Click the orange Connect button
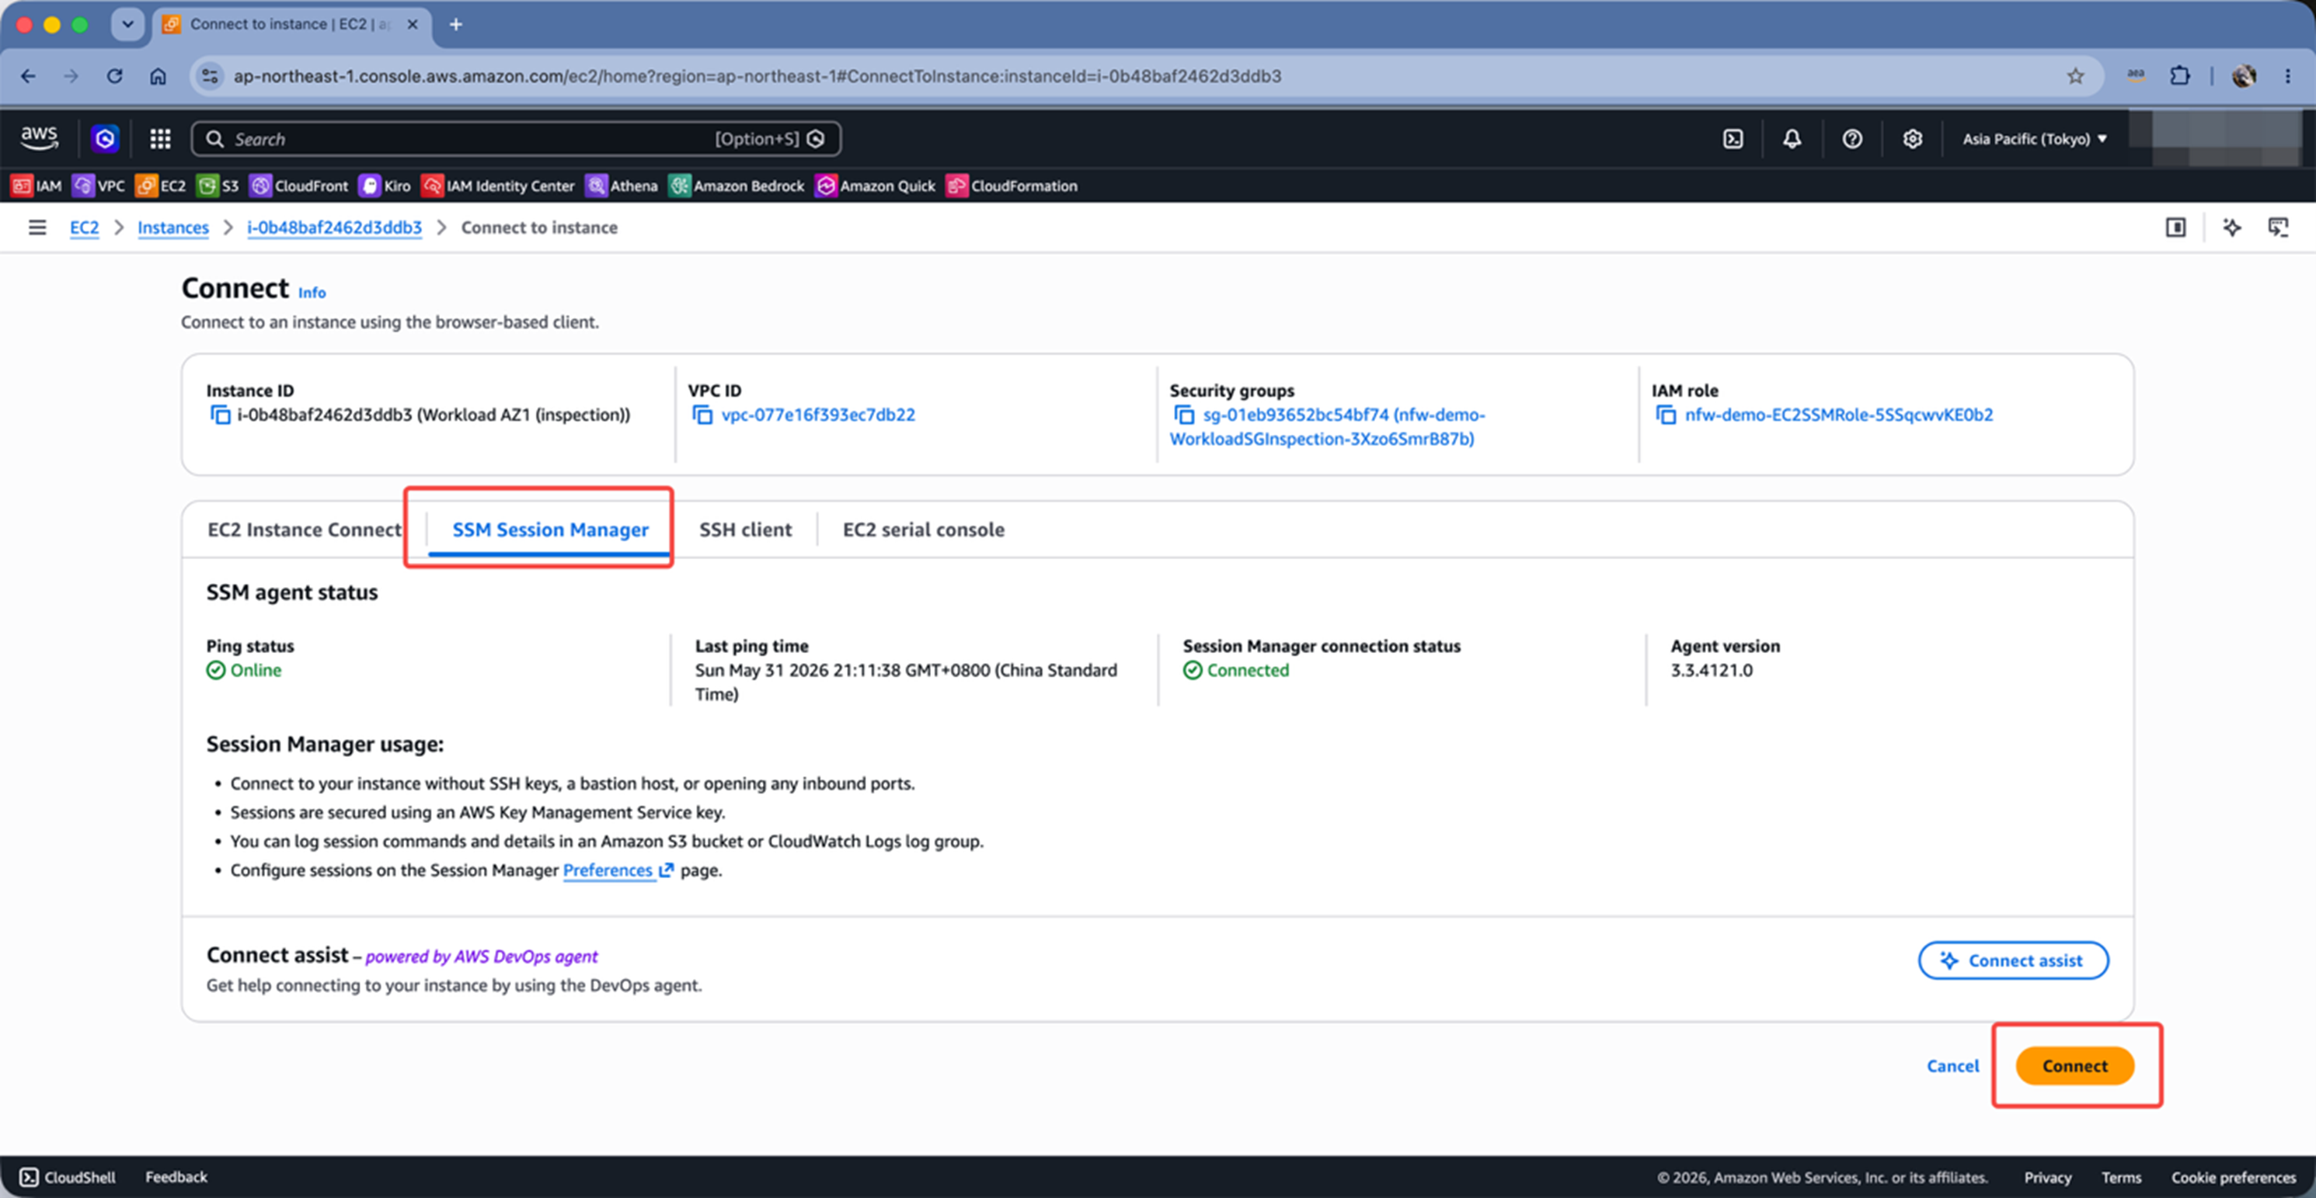This screenshot has width=2316, height=1198. [x=2074, y=1066]
